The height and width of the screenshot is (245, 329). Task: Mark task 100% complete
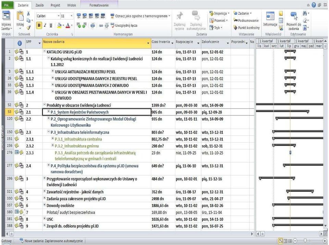[103, 16]
